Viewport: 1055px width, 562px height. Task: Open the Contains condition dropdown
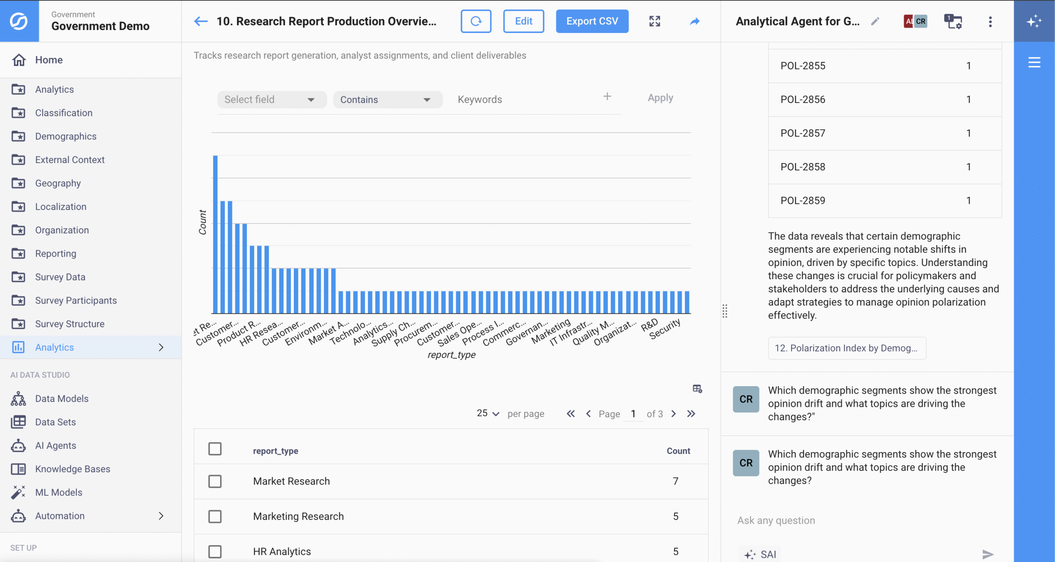[387, 100]
